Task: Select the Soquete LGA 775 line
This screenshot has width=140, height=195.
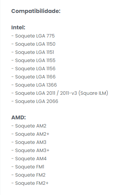Action: pyautogui.click(x=33, y=36)
